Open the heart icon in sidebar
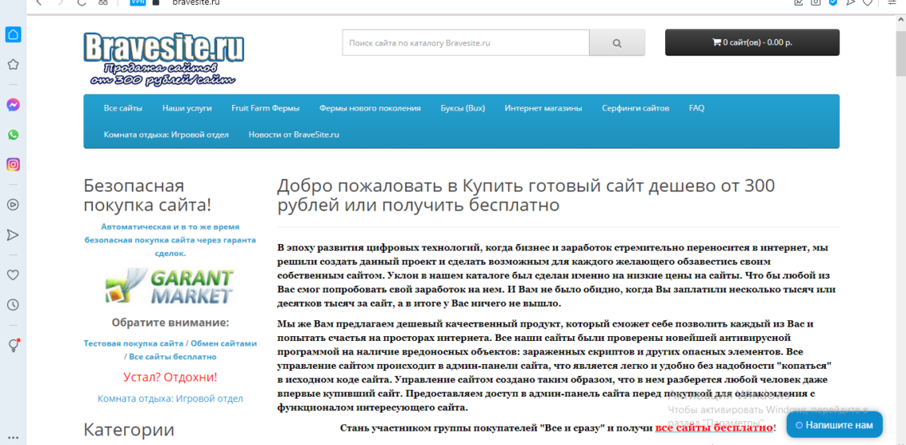The image size is (906, 445). tap(13, 275)
